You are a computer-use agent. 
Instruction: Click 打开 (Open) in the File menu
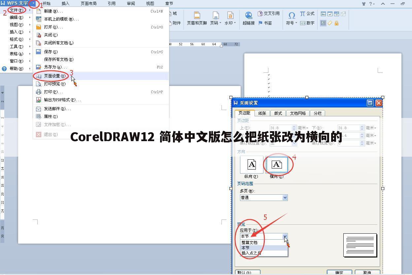101,27
